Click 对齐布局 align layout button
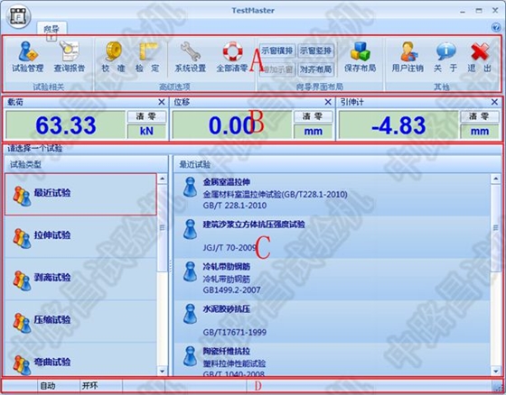 316,69
